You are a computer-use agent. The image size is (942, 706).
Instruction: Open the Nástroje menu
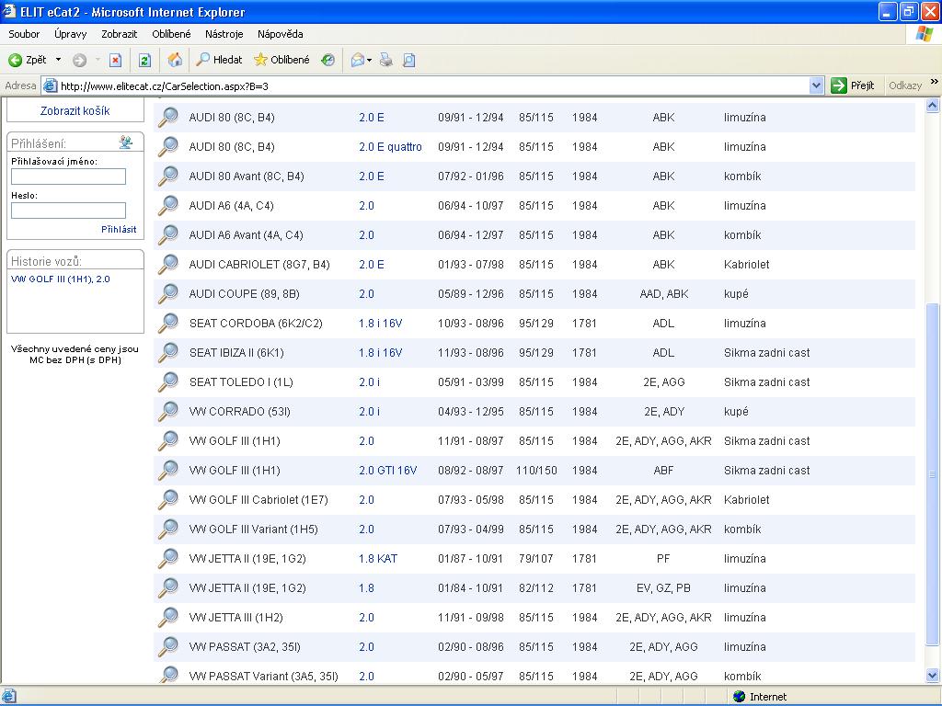coord(224,34)
